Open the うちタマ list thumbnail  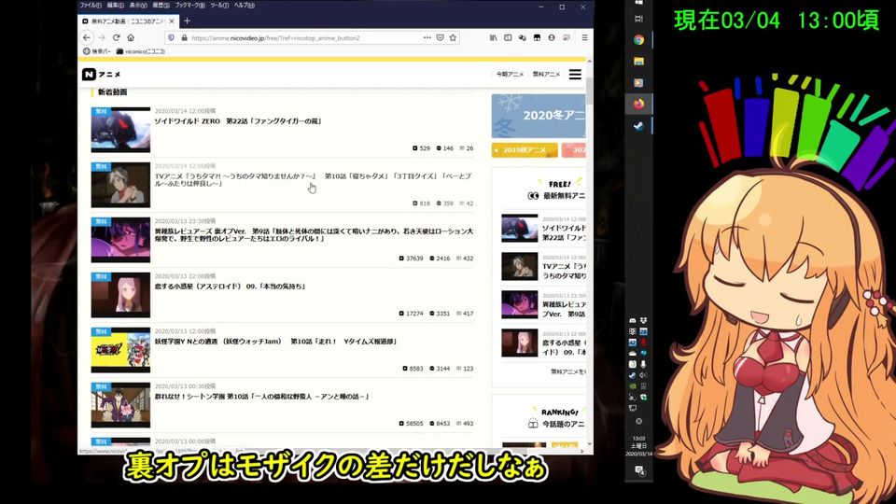click(x=120, y=185)
